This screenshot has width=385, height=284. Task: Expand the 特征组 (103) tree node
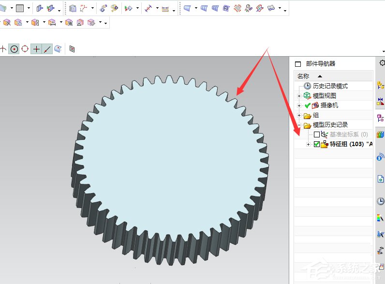[x=309, y=144]
